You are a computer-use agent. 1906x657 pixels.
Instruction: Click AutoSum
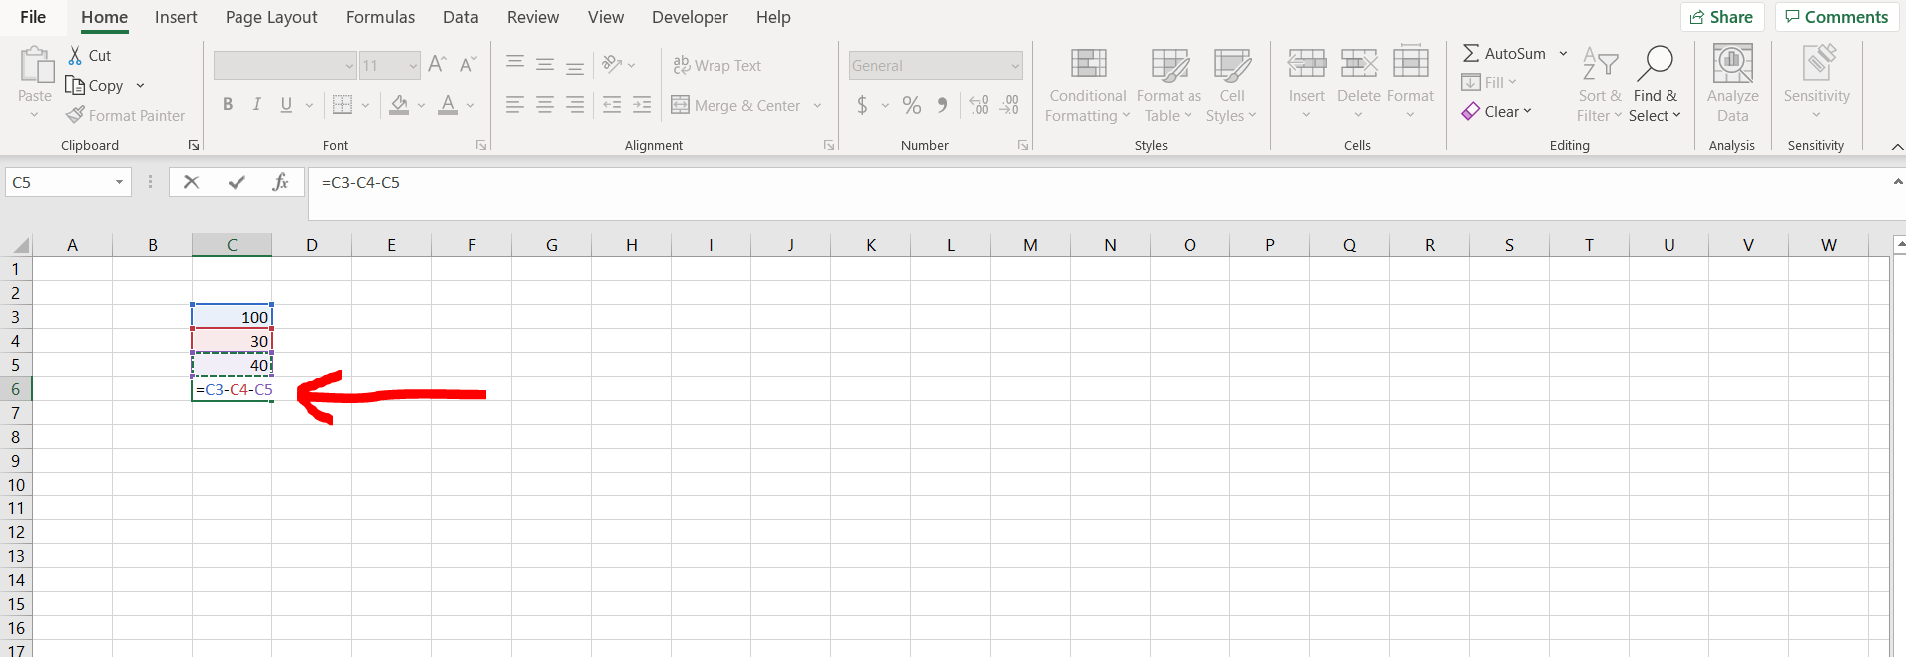(1504, 54)
